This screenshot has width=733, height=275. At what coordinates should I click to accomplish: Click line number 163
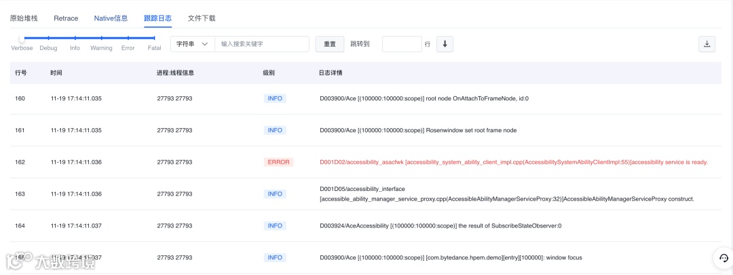[x=20, y=194]
